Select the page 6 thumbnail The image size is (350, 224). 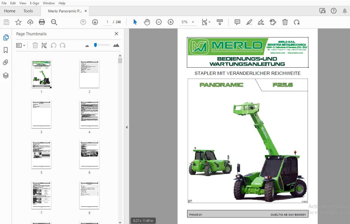[89, 155]
